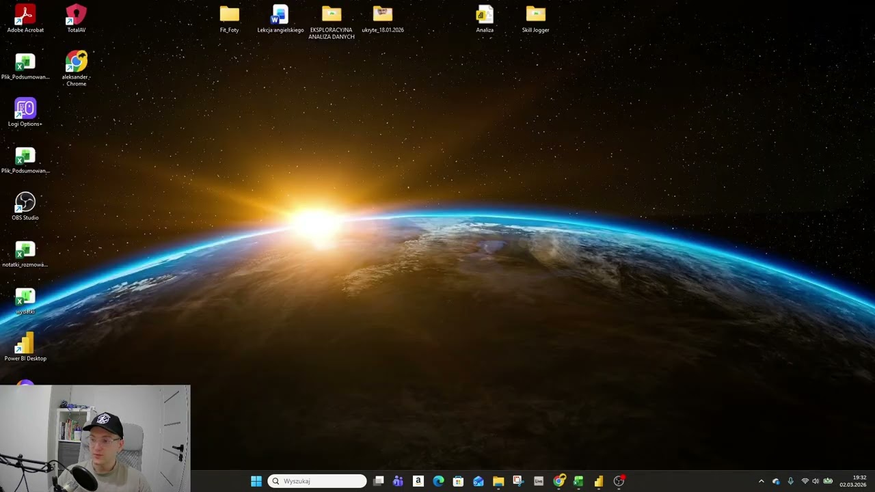This screenshot has width=875, height=492.
Task: Select the OBS Studio desktop shortcut
Action: (x=25, y=206)
